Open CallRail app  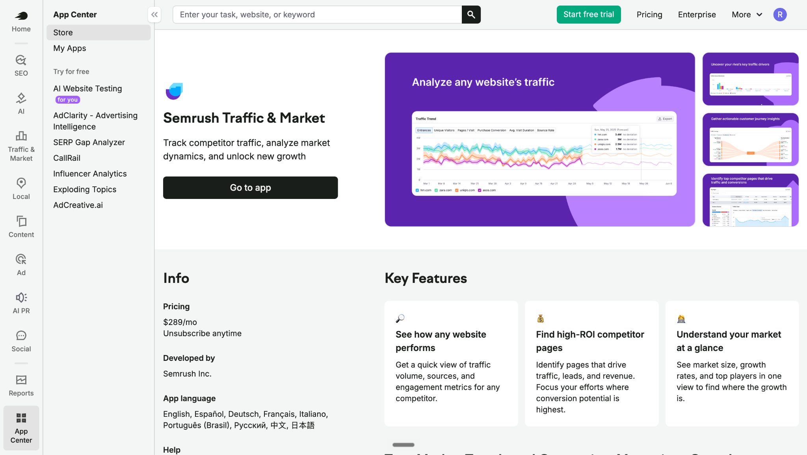(67, 158)
